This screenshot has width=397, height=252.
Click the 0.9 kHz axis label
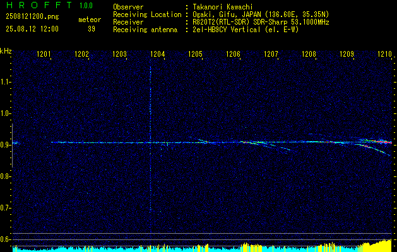[4, 145]
